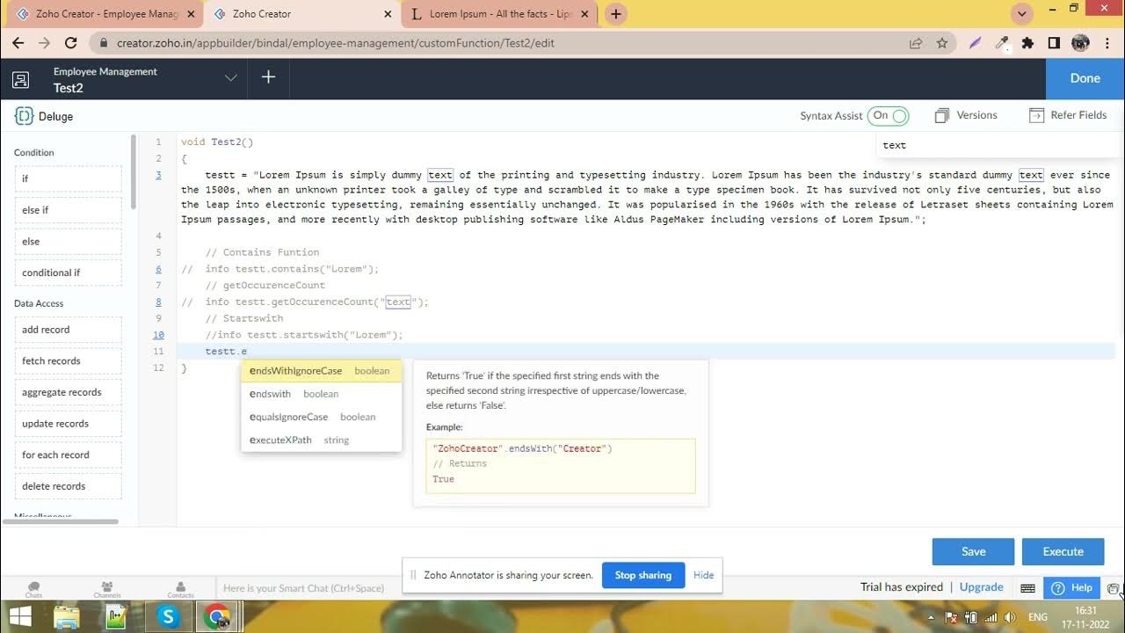
Task: Select the 'if' condition snippet
Action: pyautogui.click(x=68, y=178)
